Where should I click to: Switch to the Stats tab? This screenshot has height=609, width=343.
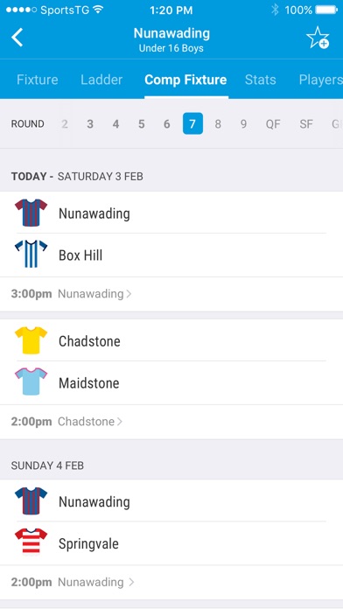tap(260, 80)
